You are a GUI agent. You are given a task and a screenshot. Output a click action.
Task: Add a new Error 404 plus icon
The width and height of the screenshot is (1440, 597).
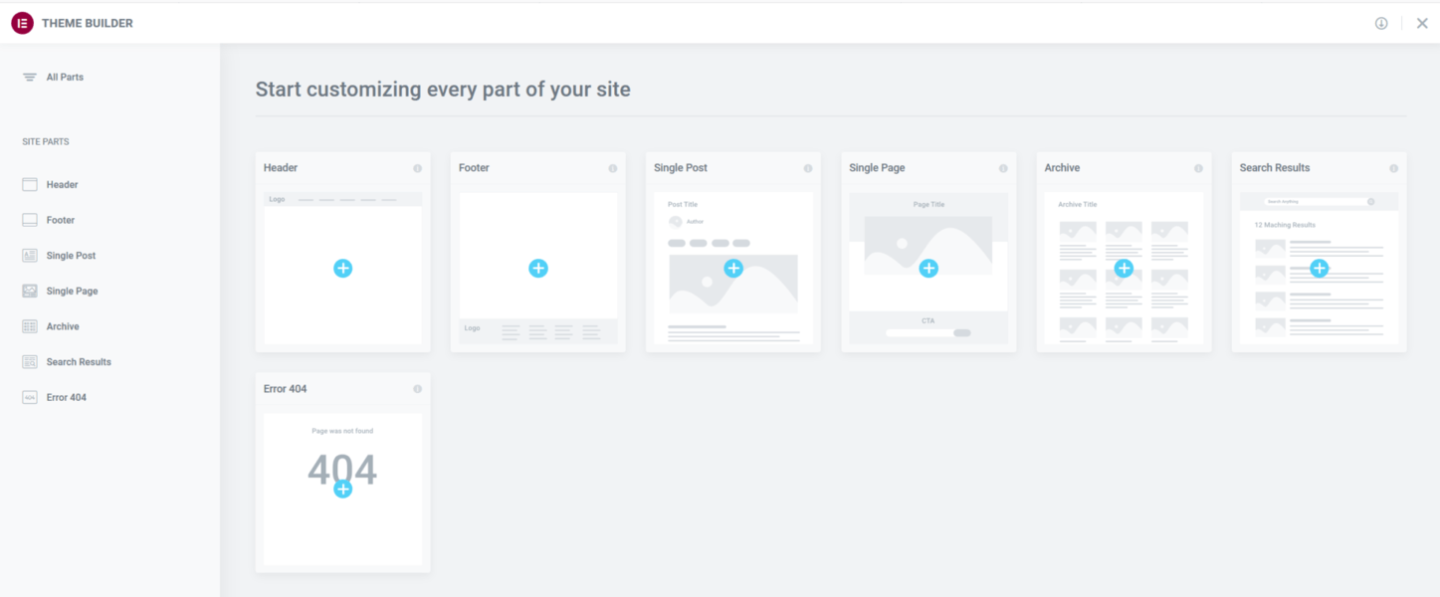[342, 489]
